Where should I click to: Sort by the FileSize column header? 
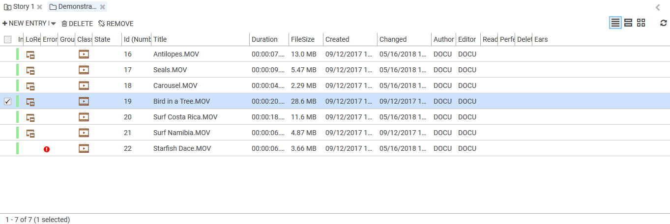click(302, 39)
